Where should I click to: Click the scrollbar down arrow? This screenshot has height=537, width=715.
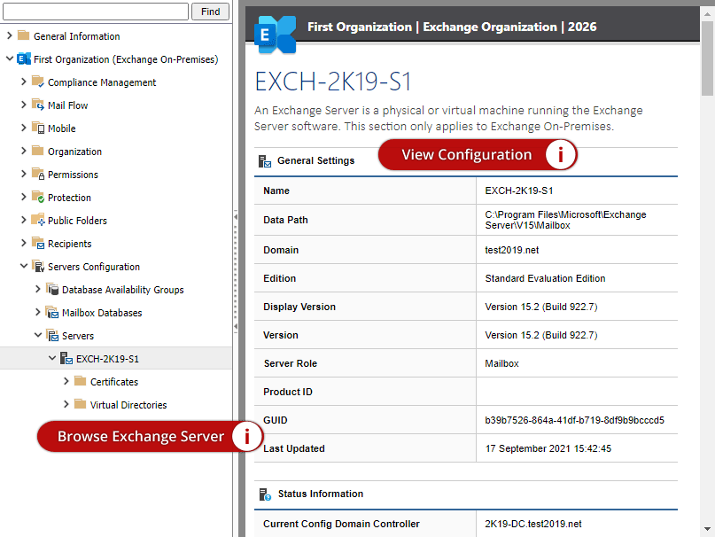coord(707,529)
